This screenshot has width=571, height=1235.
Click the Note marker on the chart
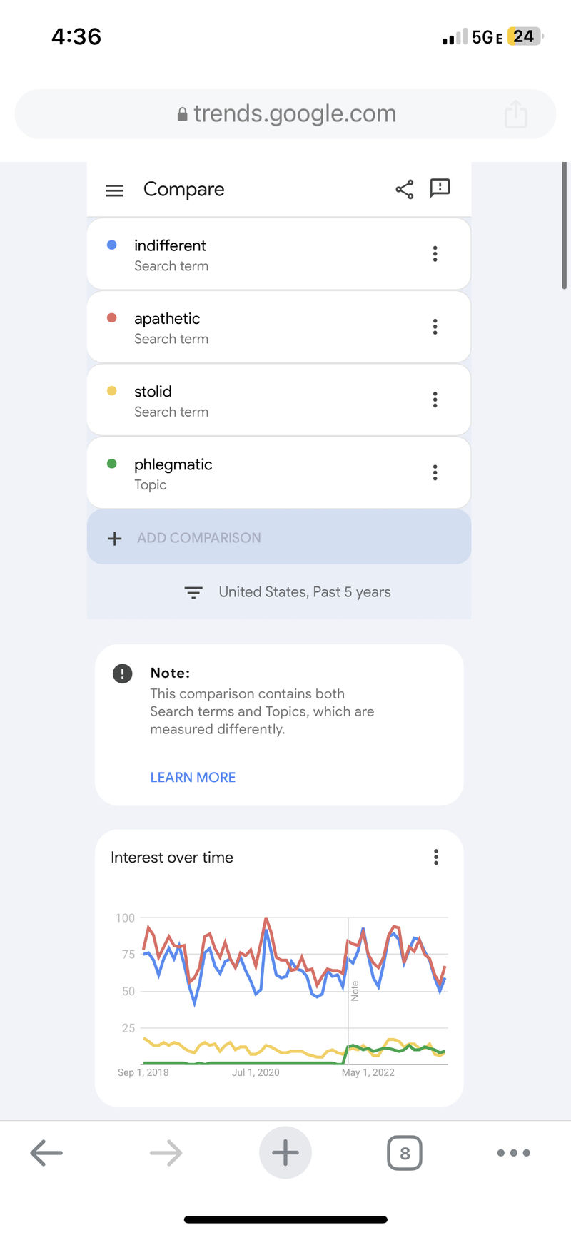pyautogui.click(x=355, y=990)
